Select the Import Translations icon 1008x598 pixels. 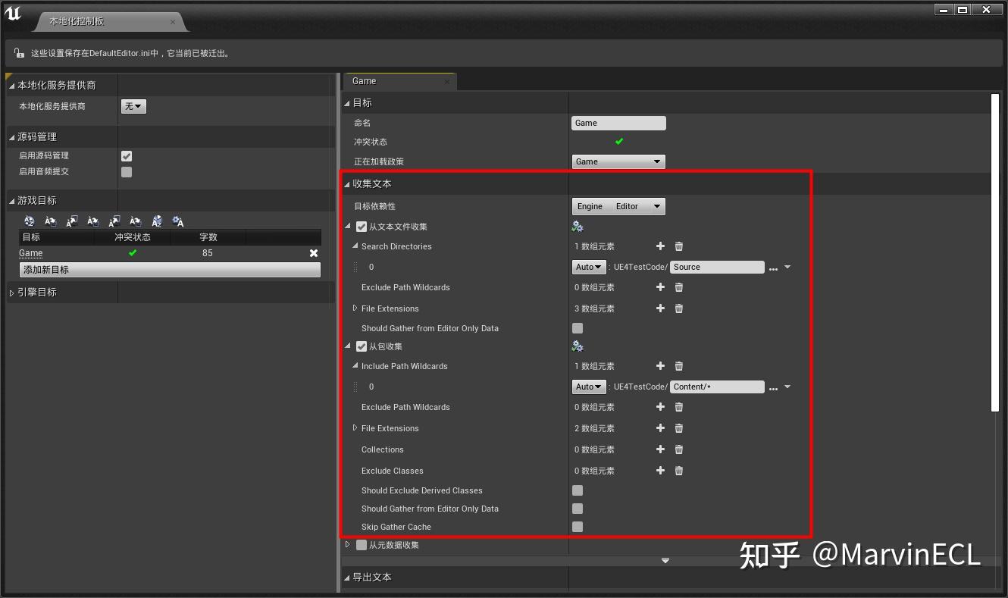pyautogui.click(x=51, y=221)
